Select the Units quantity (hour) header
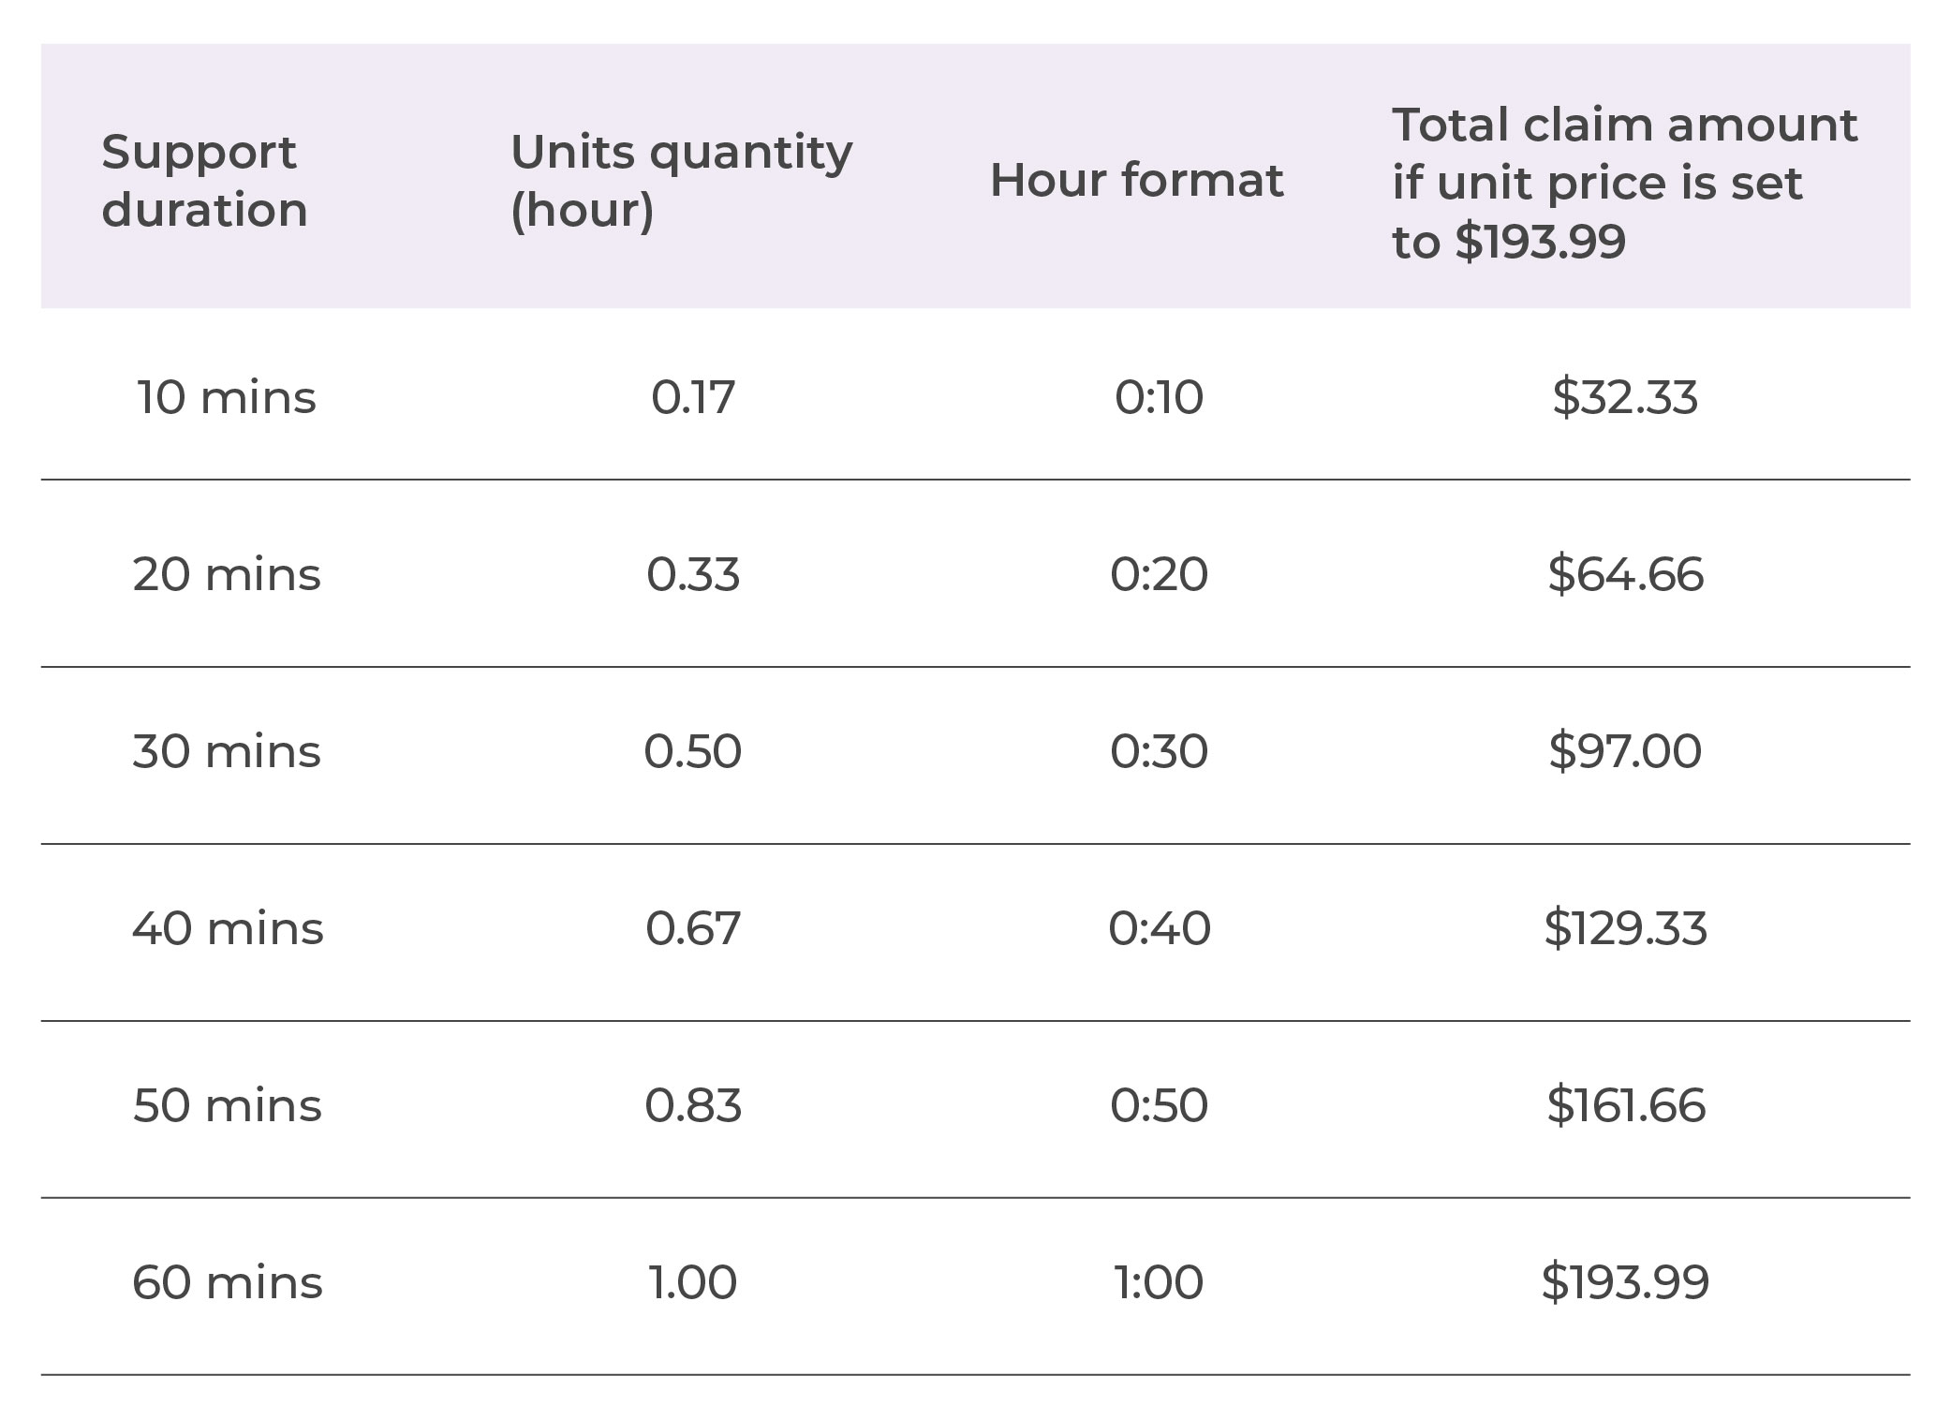The image size is (1951, 1405). coord(681,181)
